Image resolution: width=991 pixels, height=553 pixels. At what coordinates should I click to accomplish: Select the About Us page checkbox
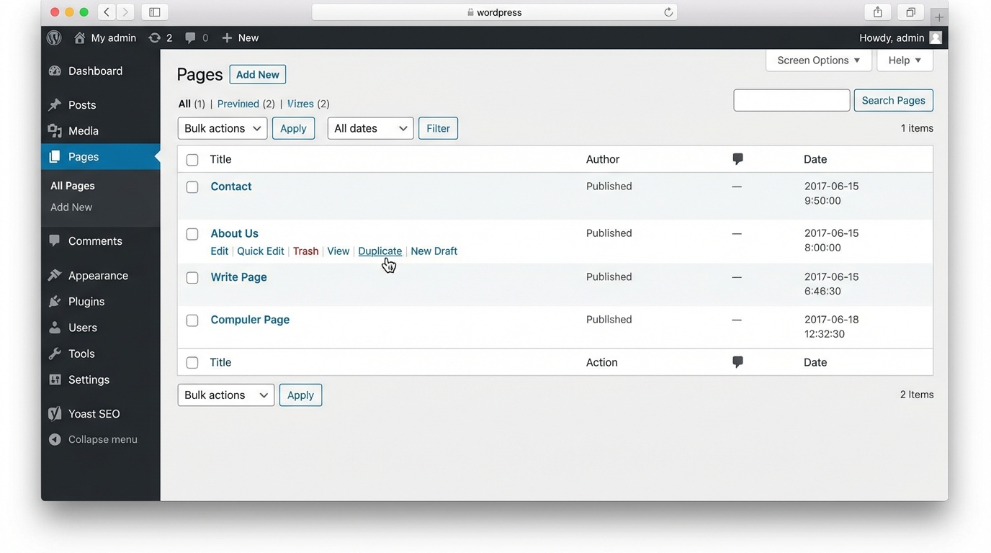click(x=192, y=233)
